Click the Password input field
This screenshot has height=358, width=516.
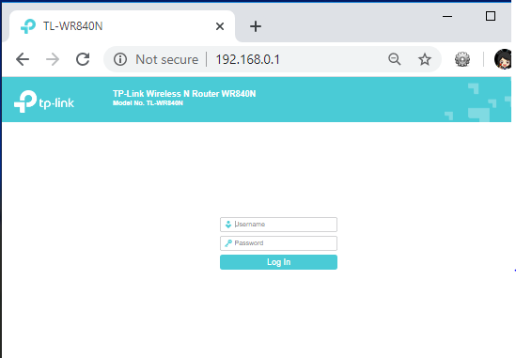(278, 243)
